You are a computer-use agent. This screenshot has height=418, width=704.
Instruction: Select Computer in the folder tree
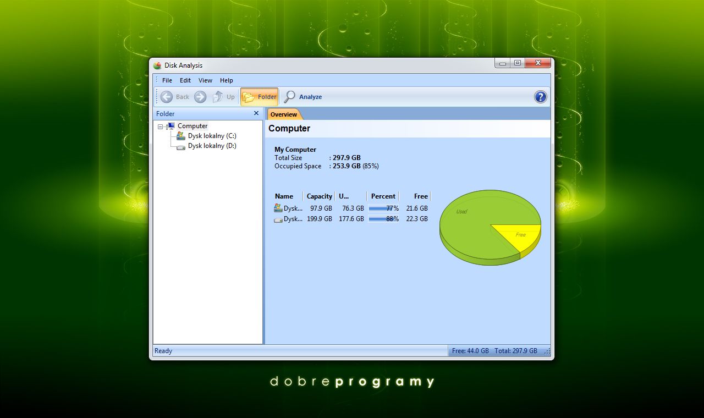(193, 126)
